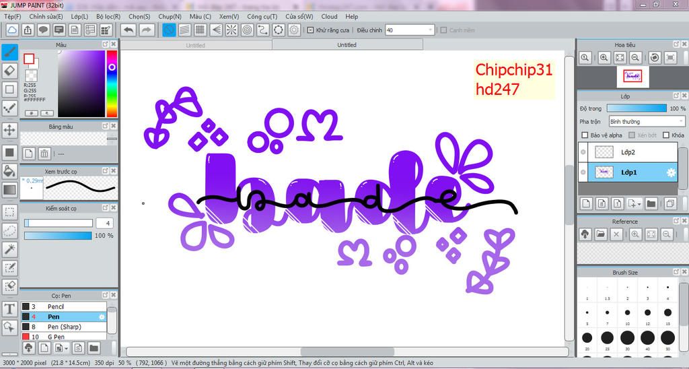The height and width of the screenshot is (369, 689).
Task: Select the Fill rectangle tool
Action: click(x=9, y=152)
